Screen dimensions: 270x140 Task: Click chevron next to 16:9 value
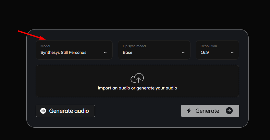[x=232, y=52]
